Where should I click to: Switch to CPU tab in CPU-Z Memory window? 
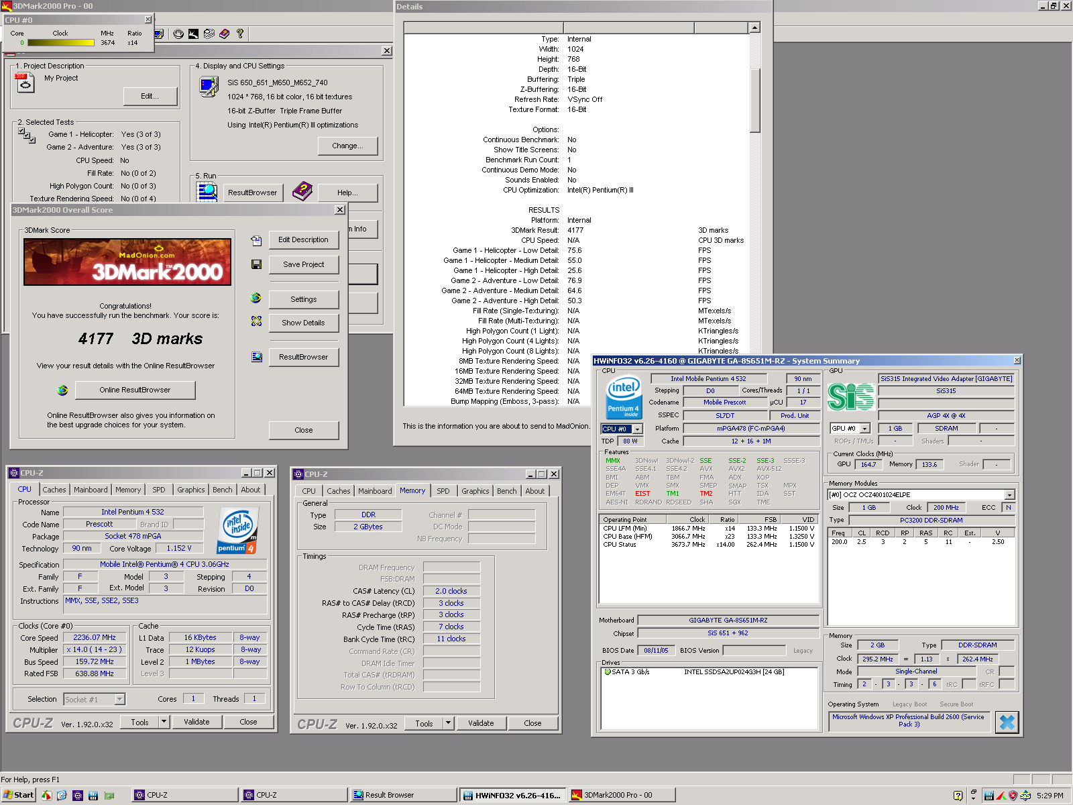(309, 491)
